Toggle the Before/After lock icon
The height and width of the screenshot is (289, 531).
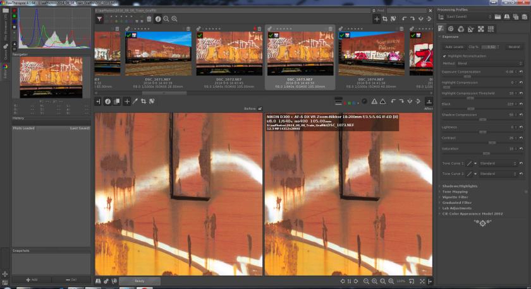click(x=260, y=109)
